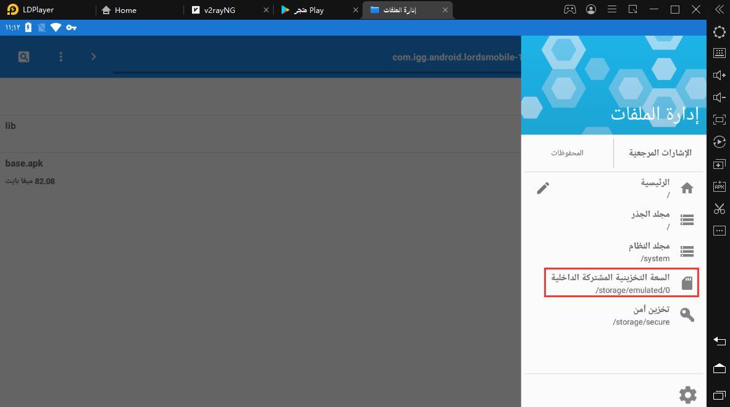Screen dimensions: 730x407
Task: Select the الإشارات المرجعية bookmarks tab
Action: (660, 152)
